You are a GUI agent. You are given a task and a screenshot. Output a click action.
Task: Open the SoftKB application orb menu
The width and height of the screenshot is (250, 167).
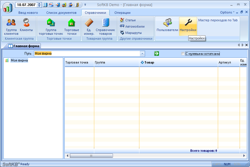point(7,7)
